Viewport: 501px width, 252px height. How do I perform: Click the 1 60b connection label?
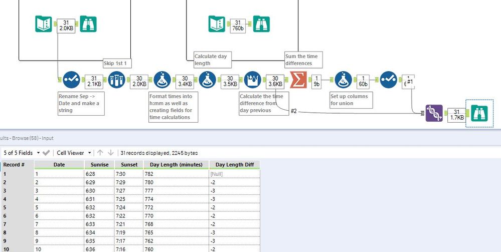363,82
